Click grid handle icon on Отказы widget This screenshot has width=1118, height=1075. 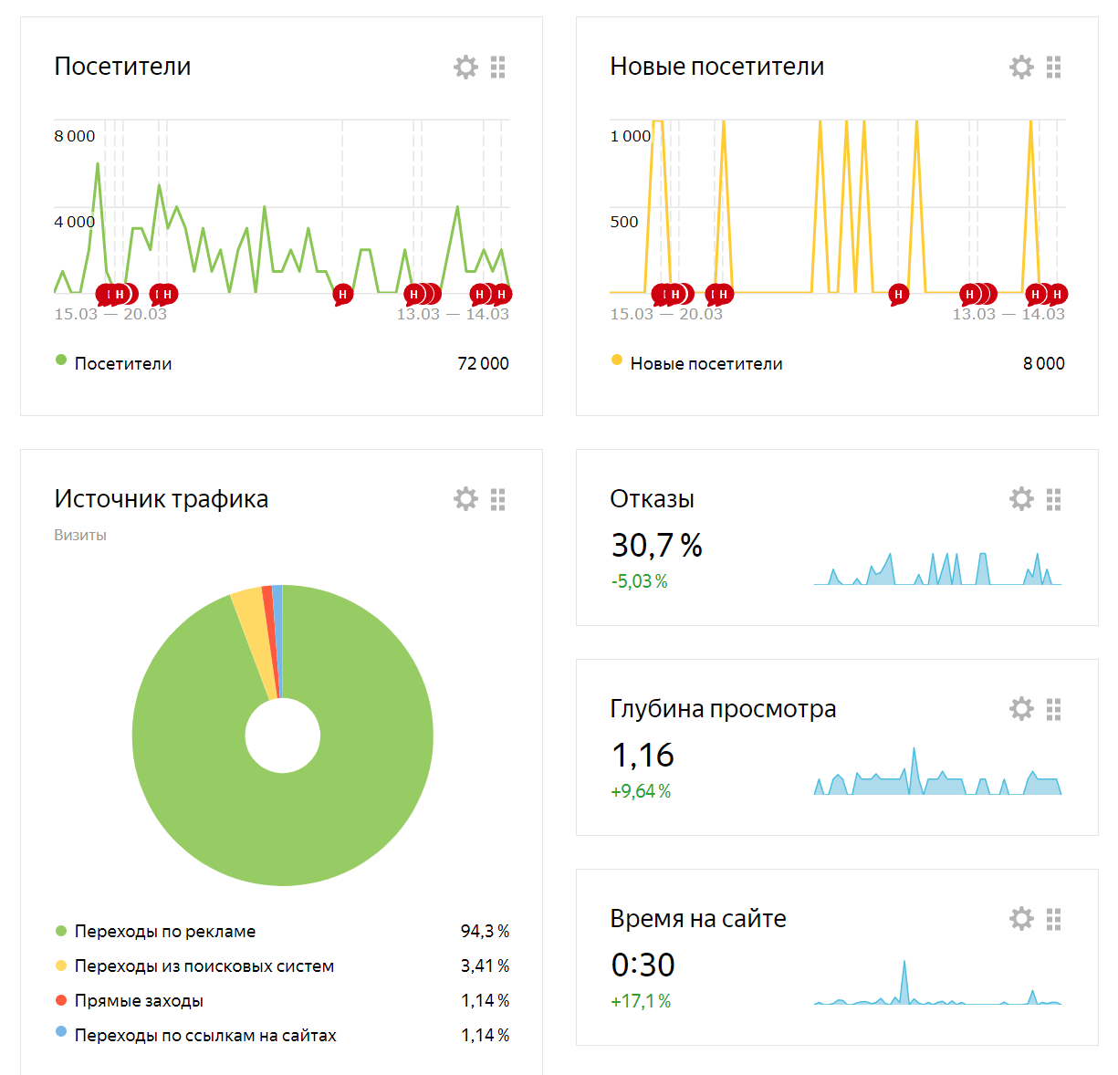pyautogui.click(x=1053, y=499)
